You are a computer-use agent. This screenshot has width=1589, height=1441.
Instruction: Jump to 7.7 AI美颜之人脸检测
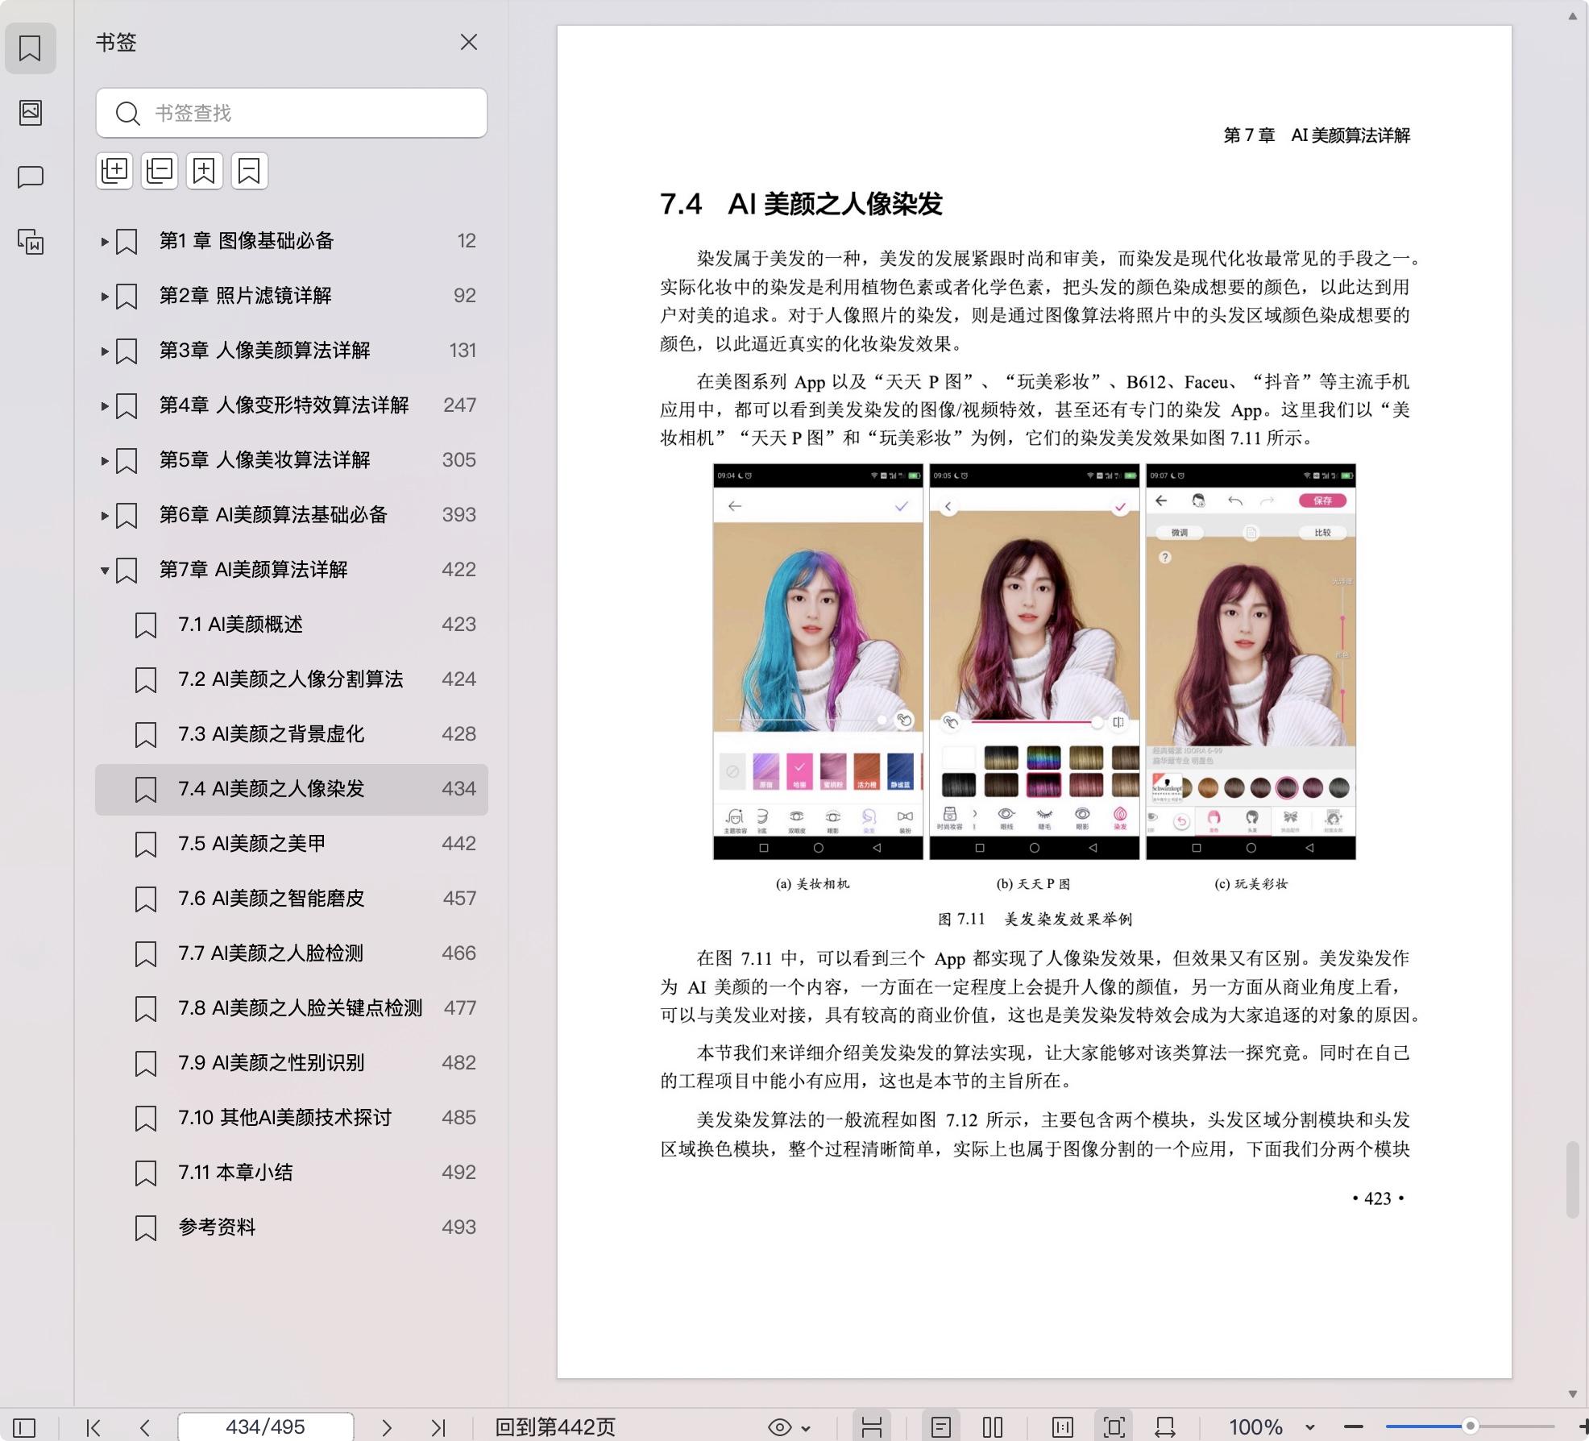tap(292, 953)
